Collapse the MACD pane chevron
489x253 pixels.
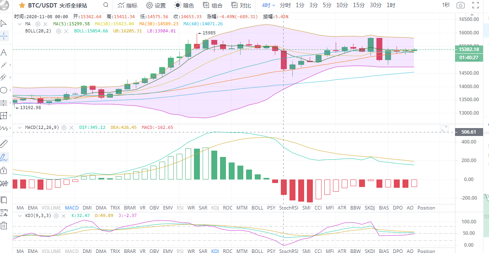click(x=20, y=127)
